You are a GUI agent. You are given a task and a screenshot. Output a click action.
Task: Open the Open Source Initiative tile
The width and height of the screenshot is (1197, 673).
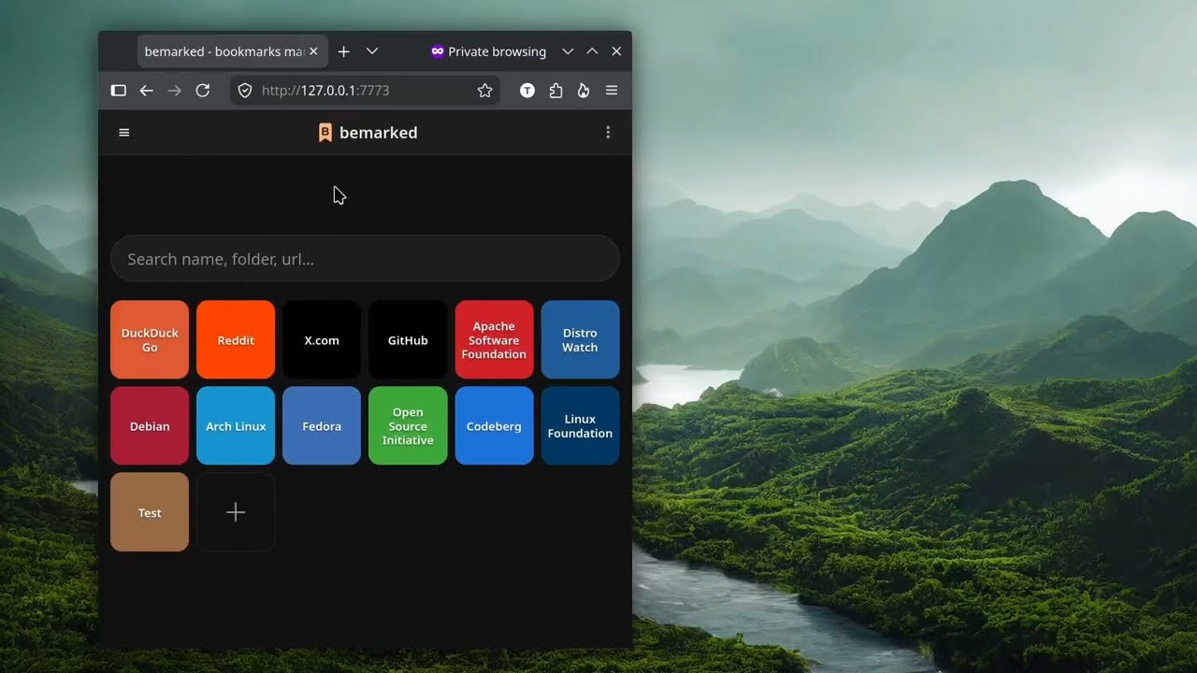click(408, 426)
